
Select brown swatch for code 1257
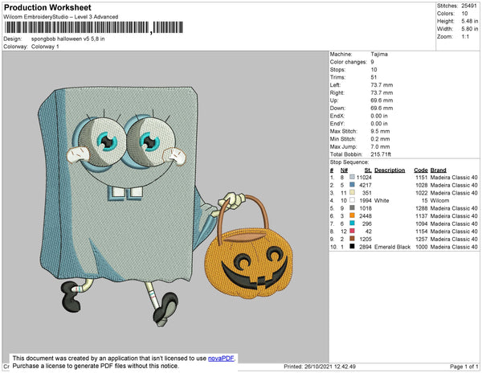coord(352,239)
